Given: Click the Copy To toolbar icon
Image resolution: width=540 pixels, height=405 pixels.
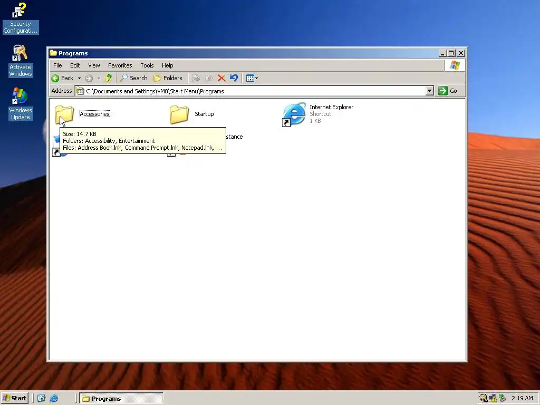Looking at the screenshot, I should click(208, 78).
